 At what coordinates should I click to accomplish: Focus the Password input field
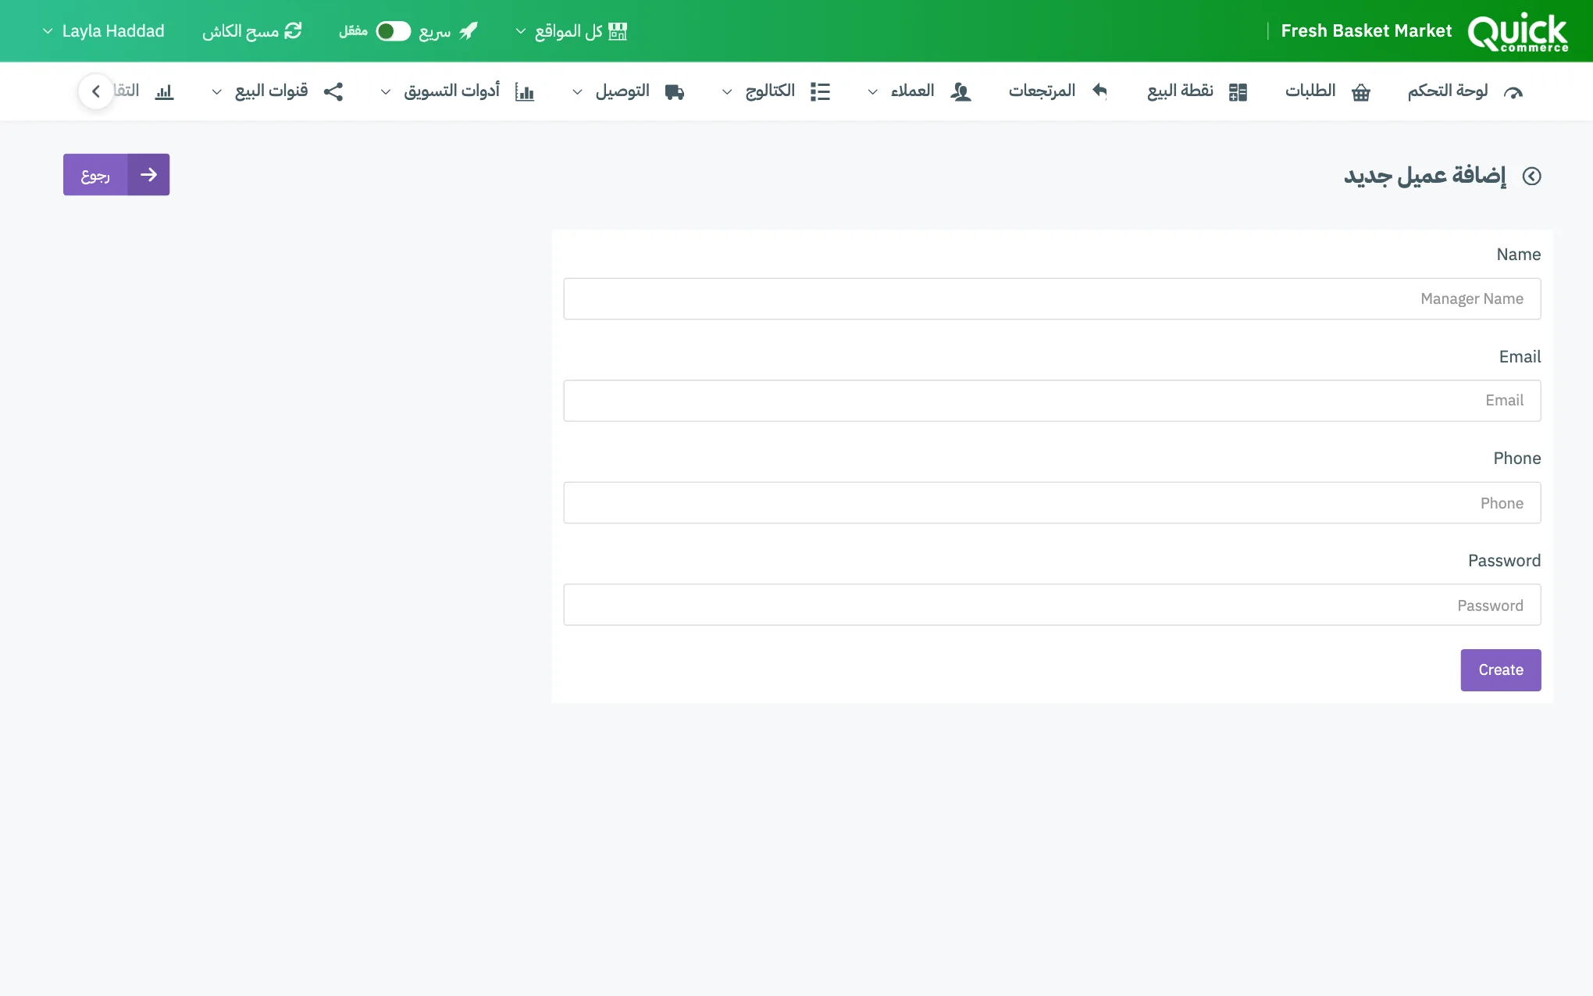tap(1052, 605)
